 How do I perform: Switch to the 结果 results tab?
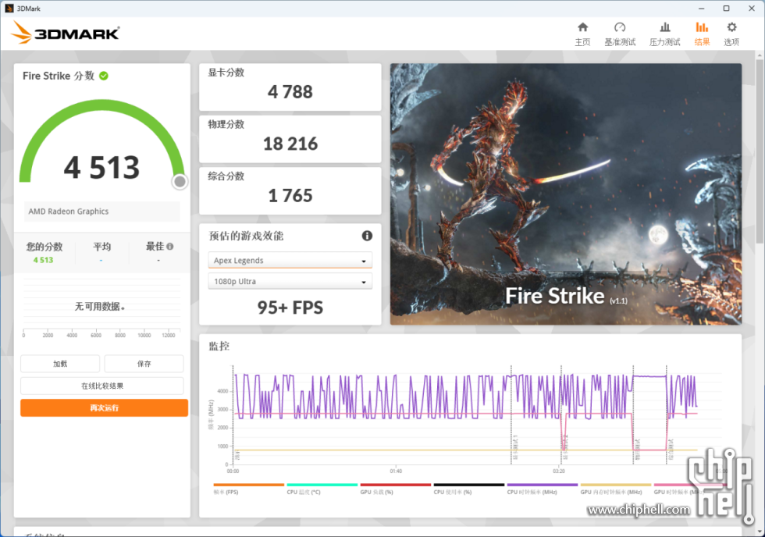[x=702, y=33]
